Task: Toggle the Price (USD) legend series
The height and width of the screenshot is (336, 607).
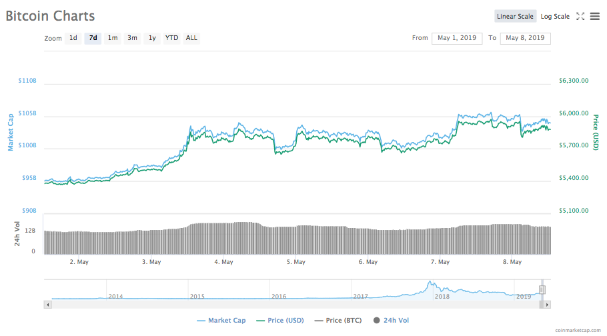Action: [x=280, y=321]
